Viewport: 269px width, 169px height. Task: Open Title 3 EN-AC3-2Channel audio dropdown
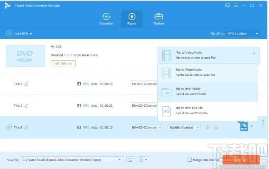pos(146,127)
